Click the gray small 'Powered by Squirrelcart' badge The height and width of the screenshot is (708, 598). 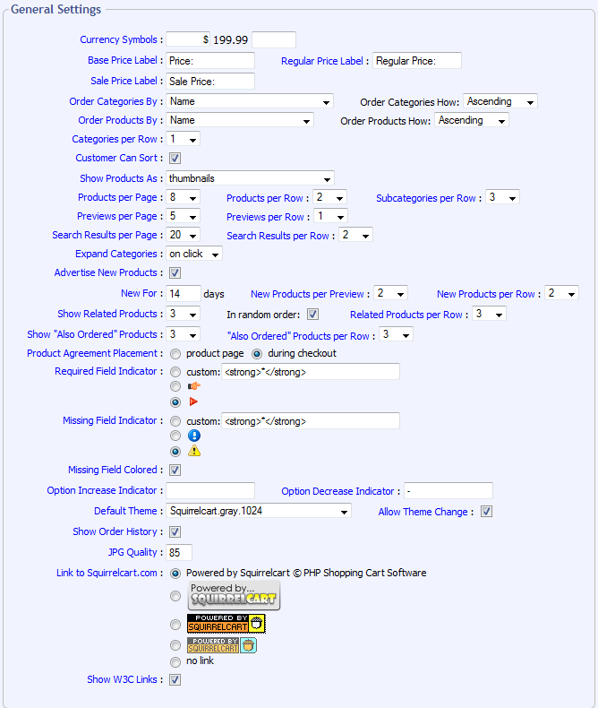(221, 645)
